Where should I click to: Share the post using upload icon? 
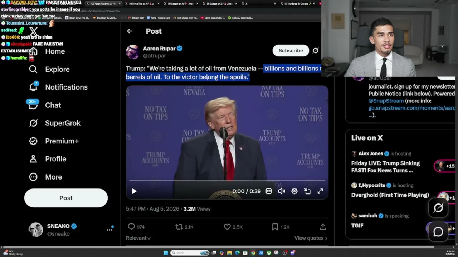point(323,227)
